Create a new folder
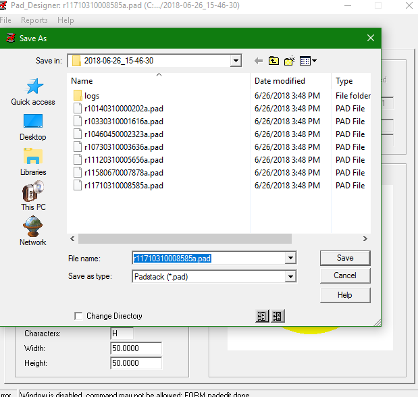The image size is (418, 397). [x=290, y=61]
